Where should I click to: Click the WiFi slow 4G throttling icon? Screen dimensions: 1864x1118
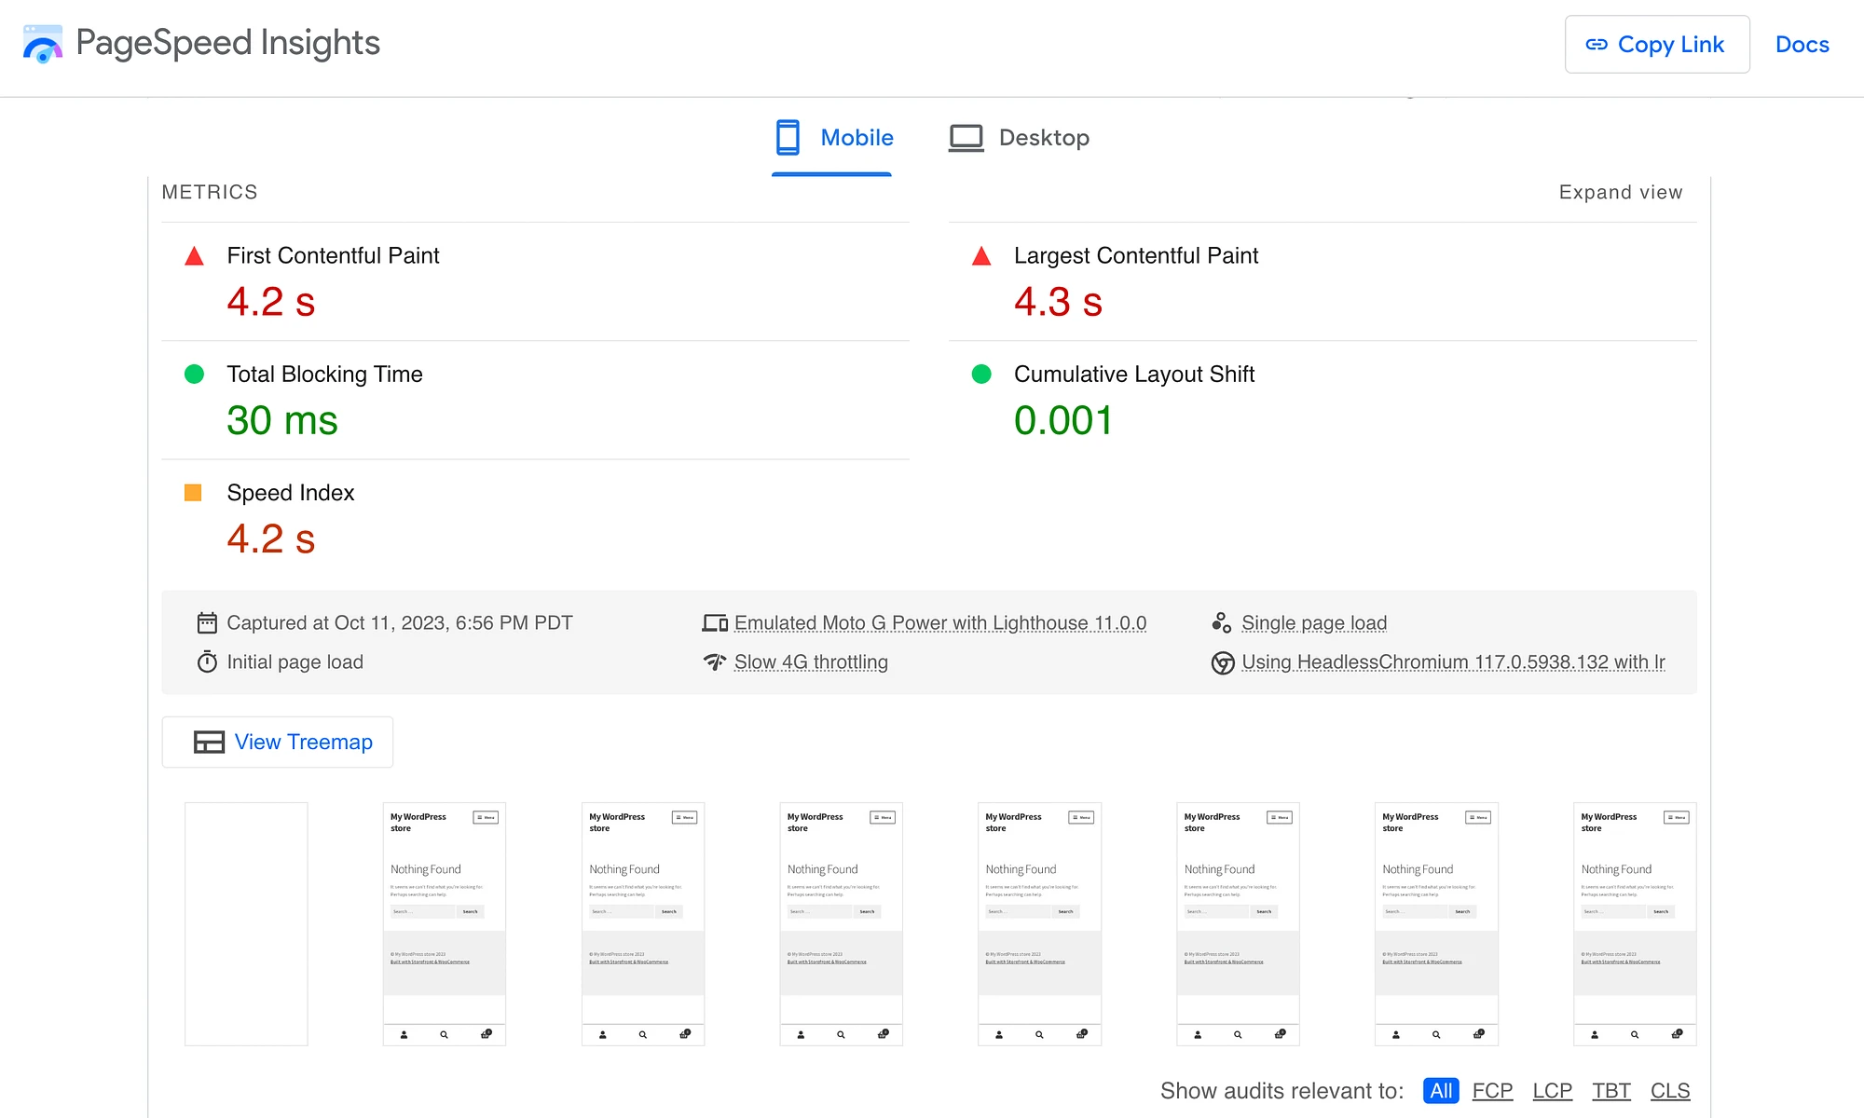(715, 661)
